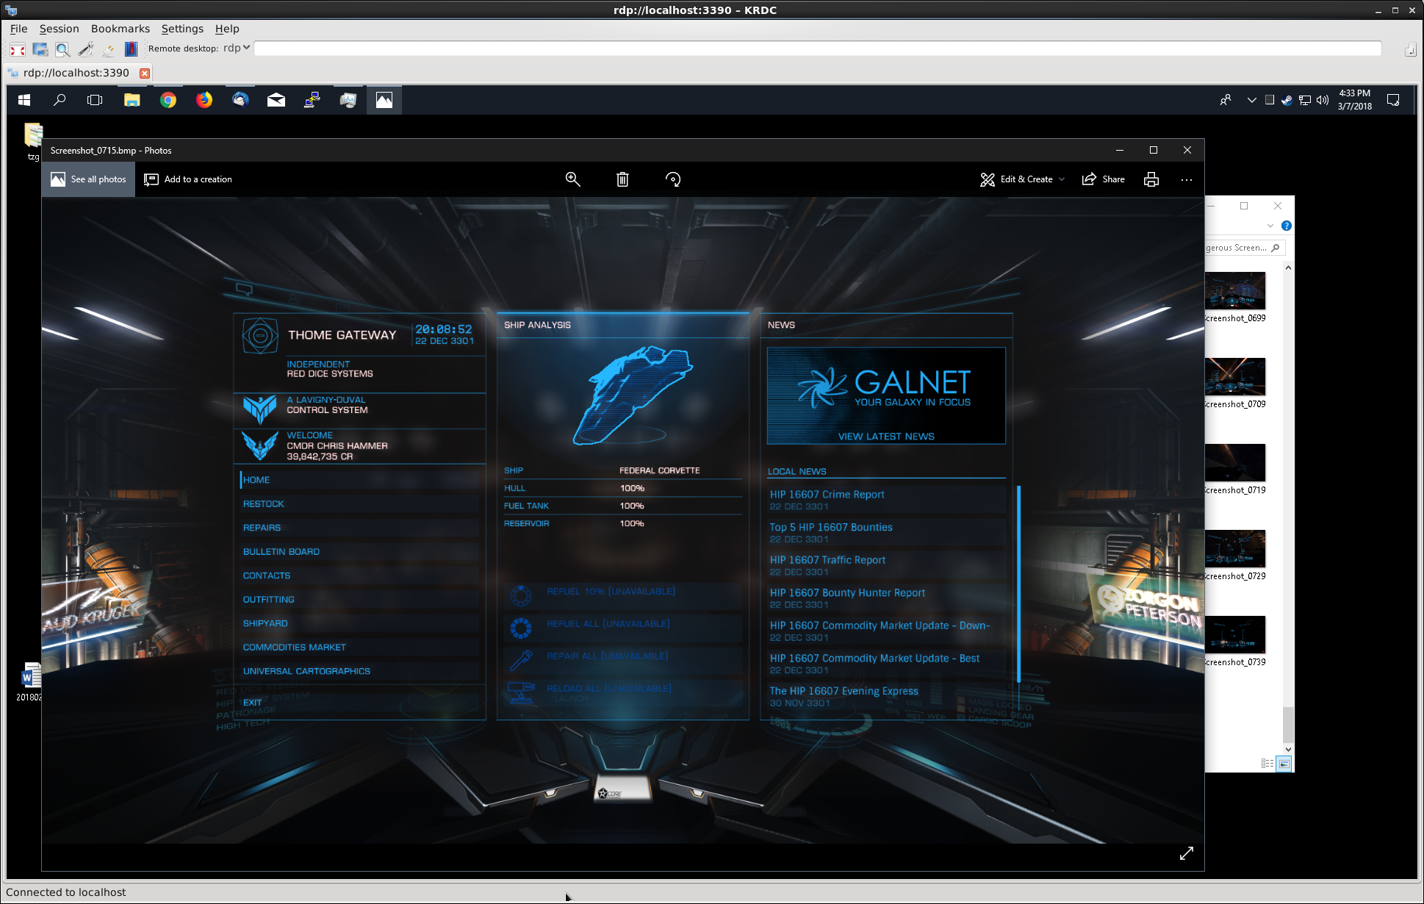Launch Thunderbird from the taskbar
Viewport: 1424px width, 904px height.
click(240, 100)
